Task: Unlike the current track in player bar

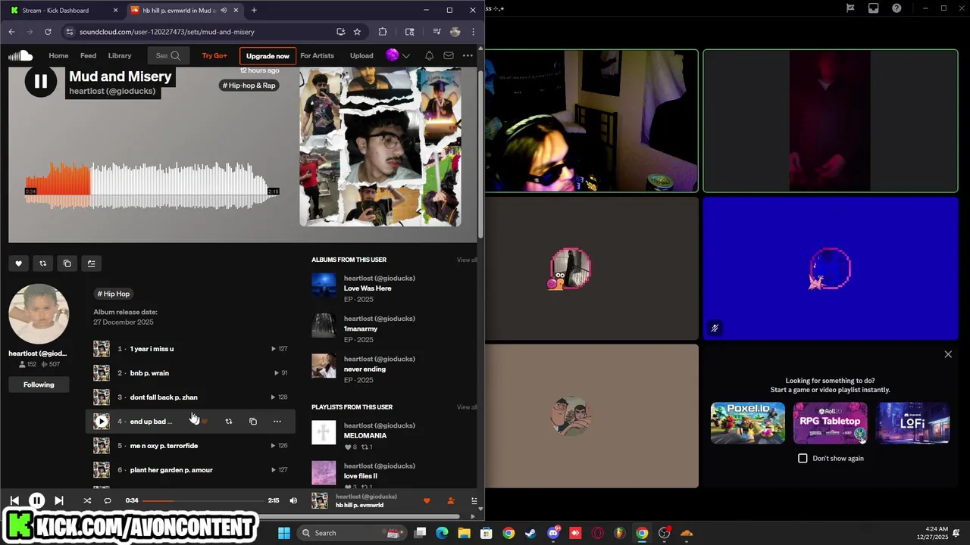Action: [x=427, y=500]
